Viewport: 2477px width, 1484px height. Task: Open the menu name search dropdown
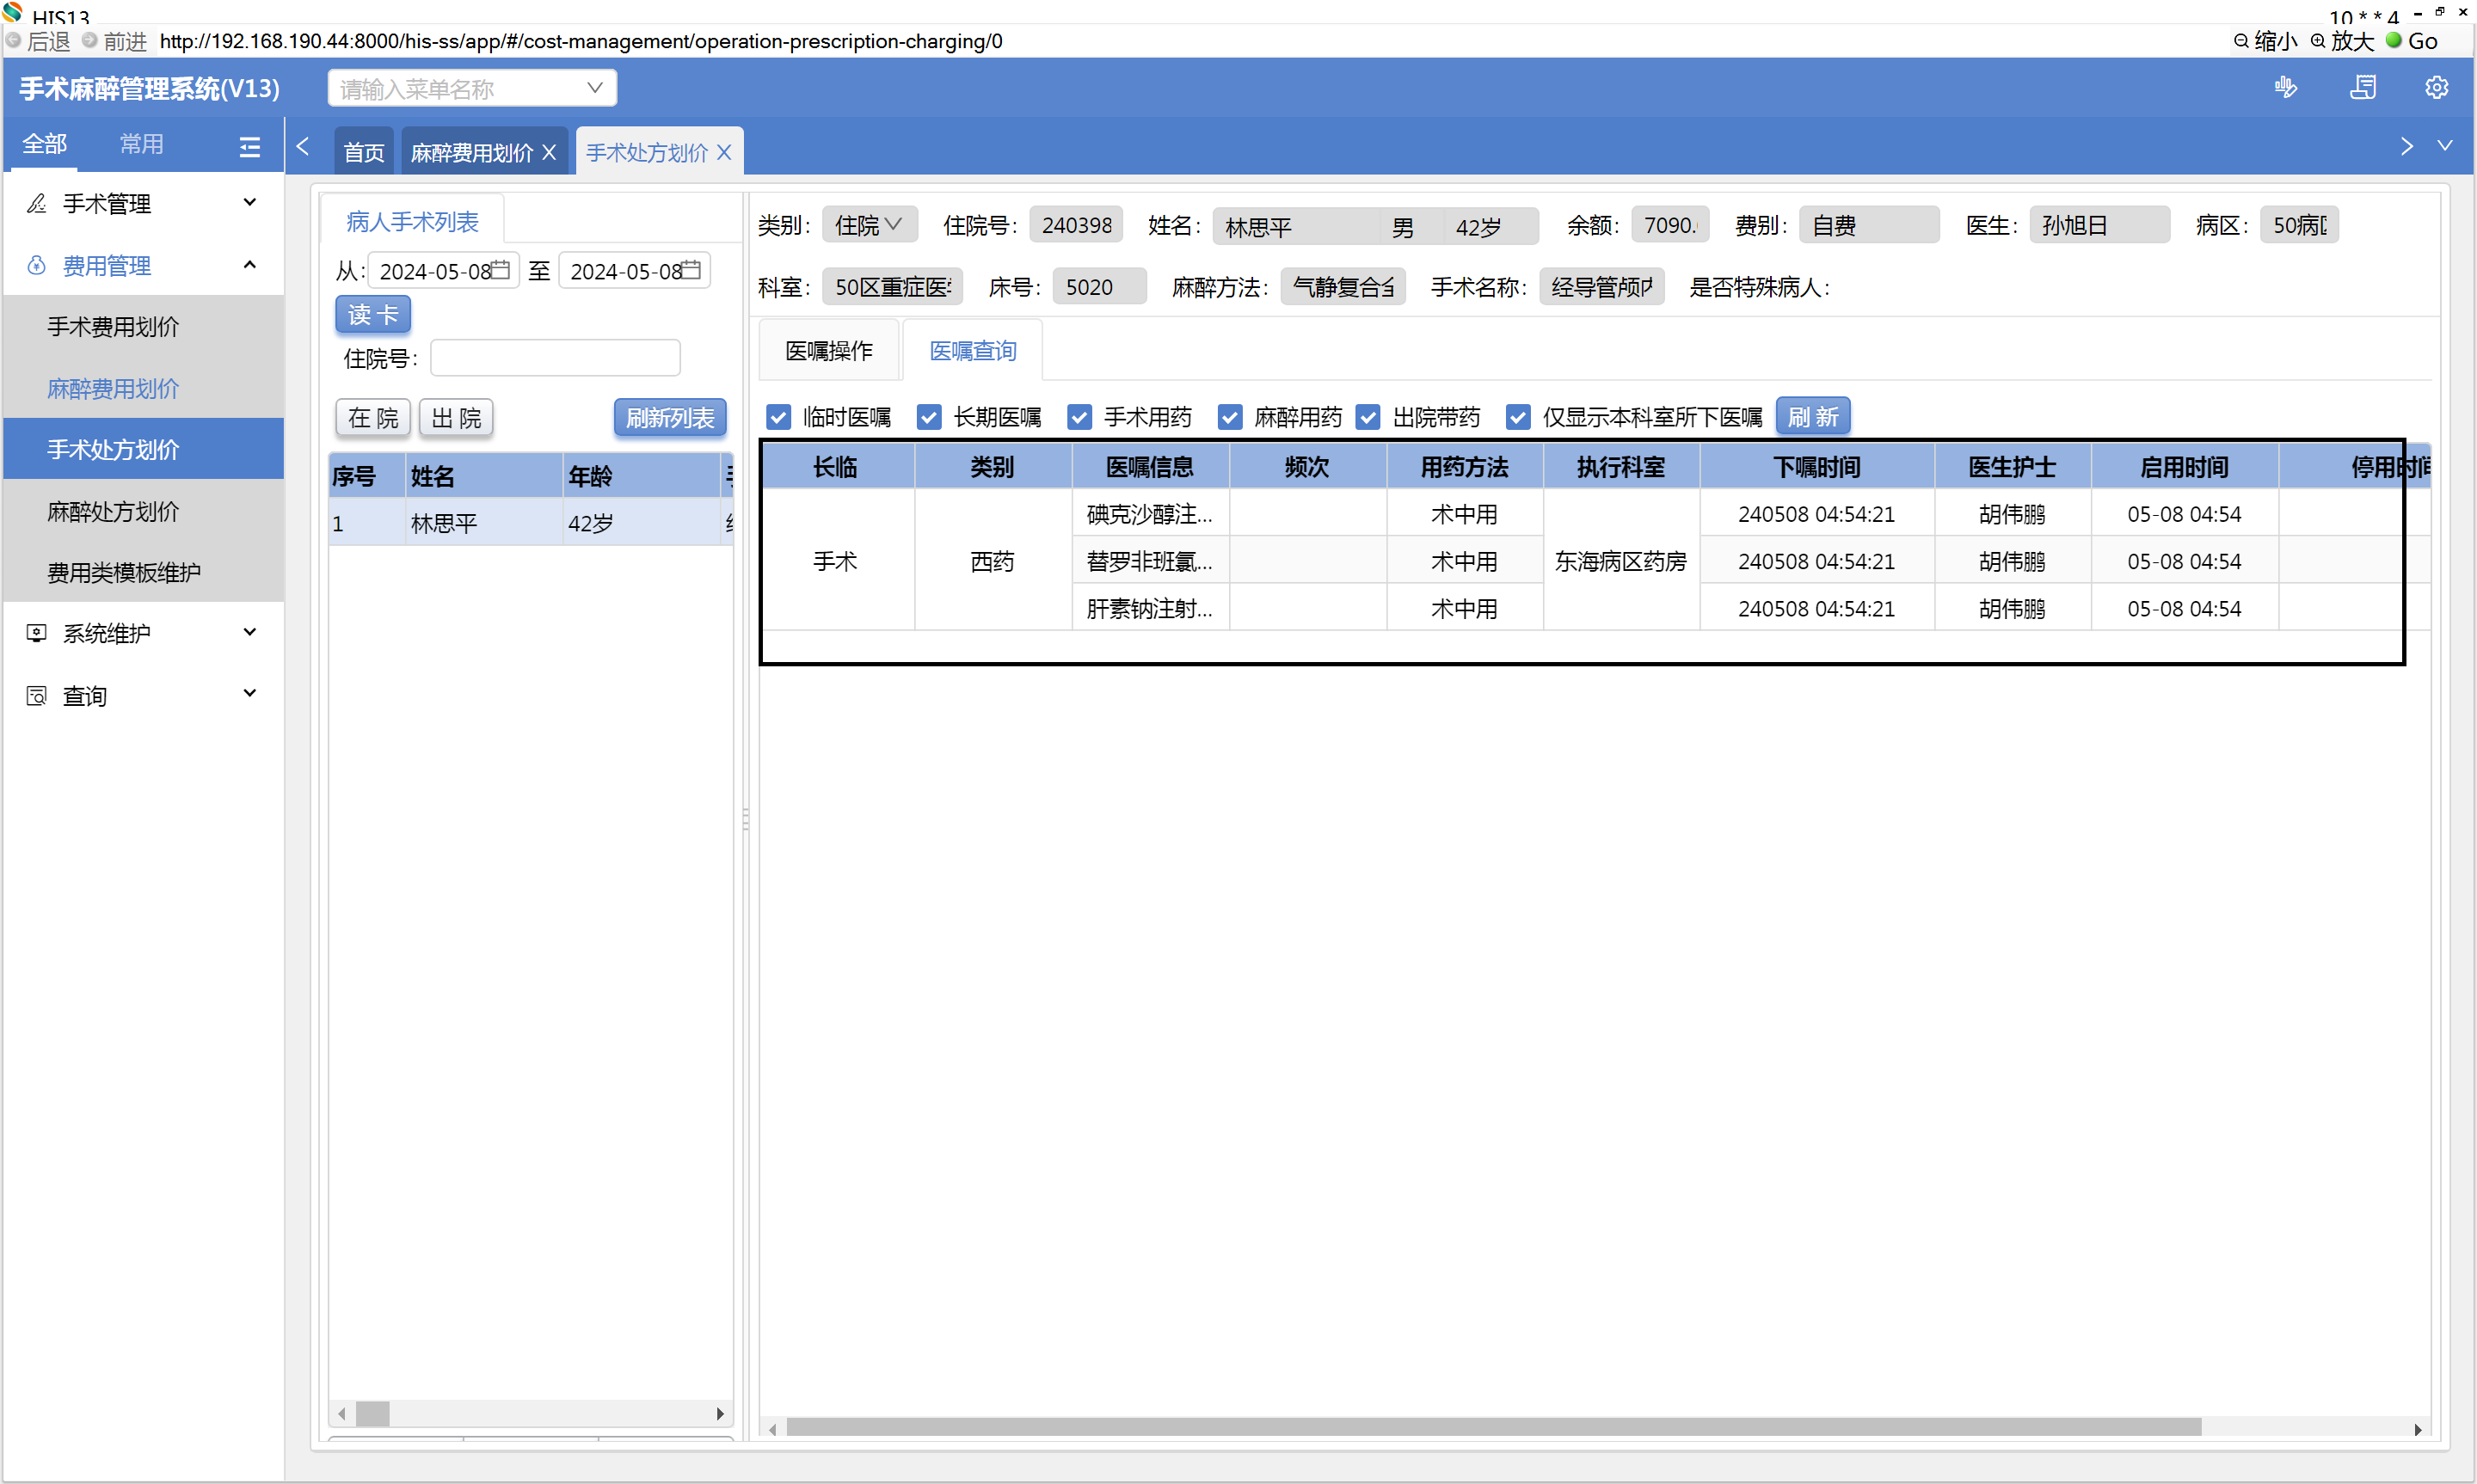[x=594, y=88]
